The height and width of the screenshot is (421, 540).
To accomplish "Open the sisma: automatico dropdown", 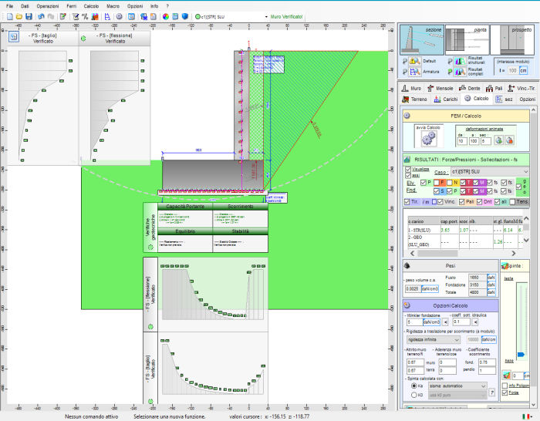I will (x=457, y=386).
